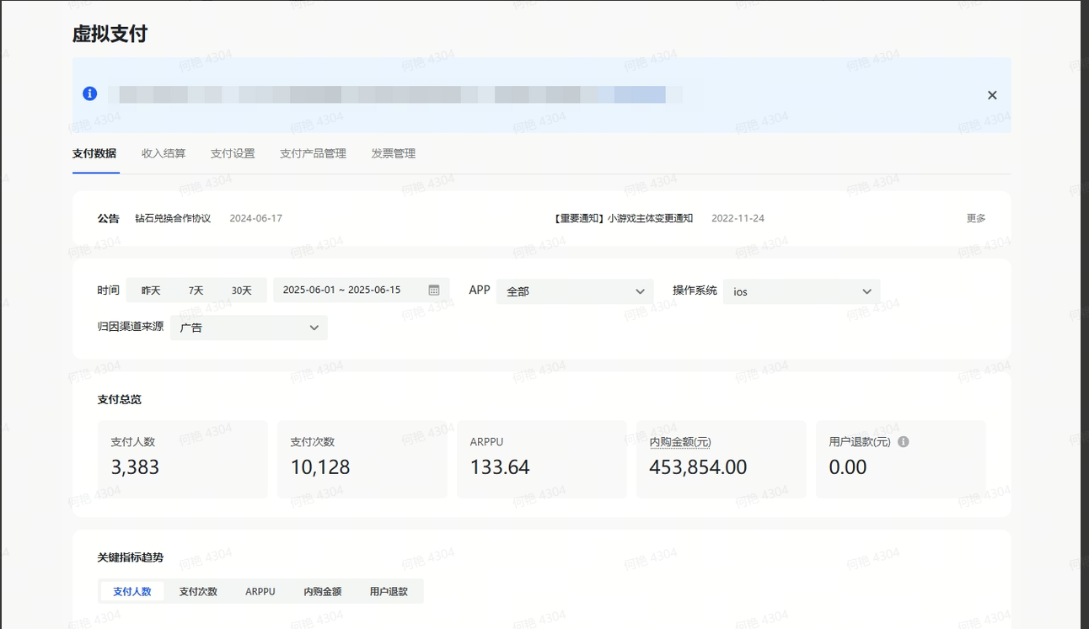
Task: Switch trend to 内购金额
Action: [x=323, y=592]
